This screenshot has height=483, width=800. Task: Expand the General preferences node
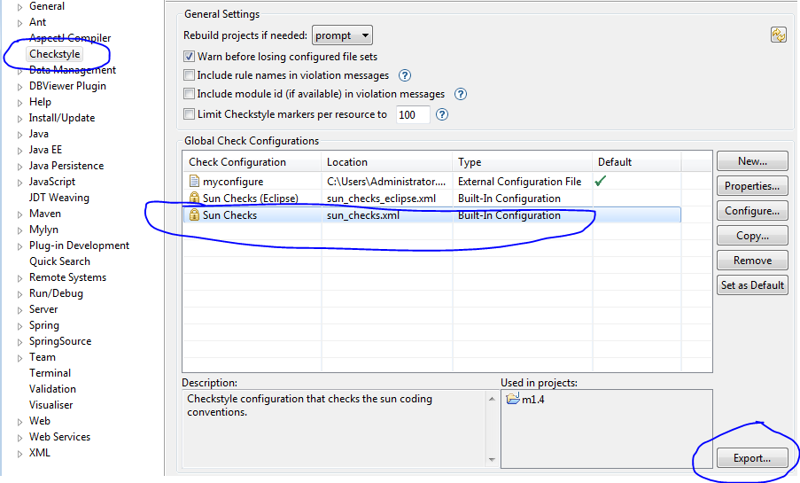point(19,7)
